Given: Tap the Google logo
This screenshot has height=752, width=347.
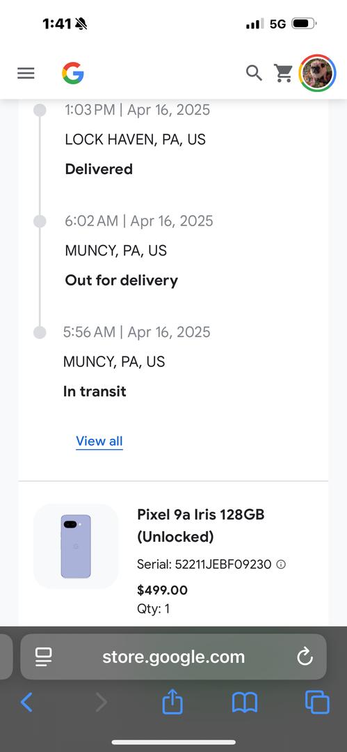Looking at the screenshot, I should [73, 73].
